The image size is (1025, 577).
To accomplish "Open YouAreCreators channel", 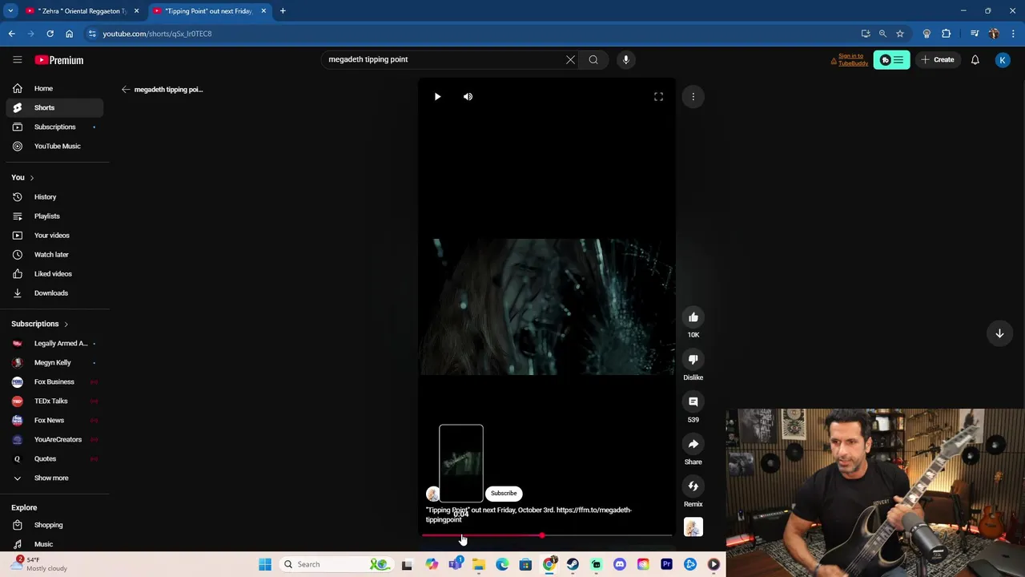I will [55, 439].
